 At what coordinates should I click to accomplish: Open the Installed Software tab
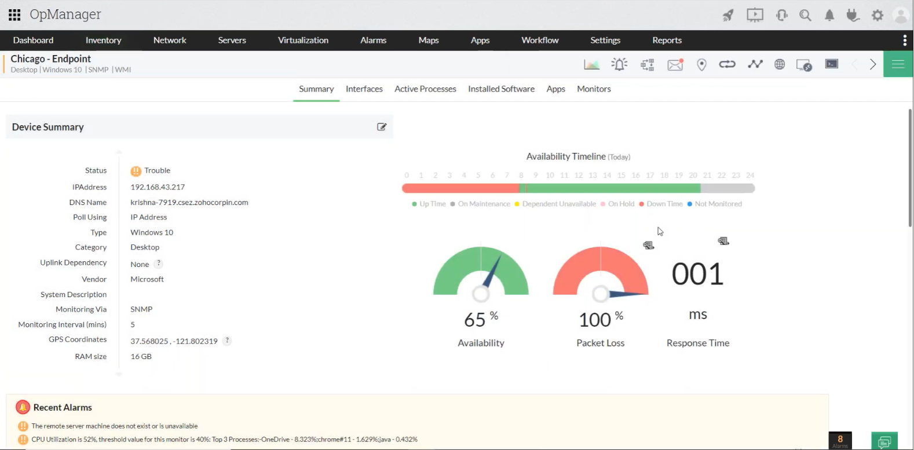point(502,89)
